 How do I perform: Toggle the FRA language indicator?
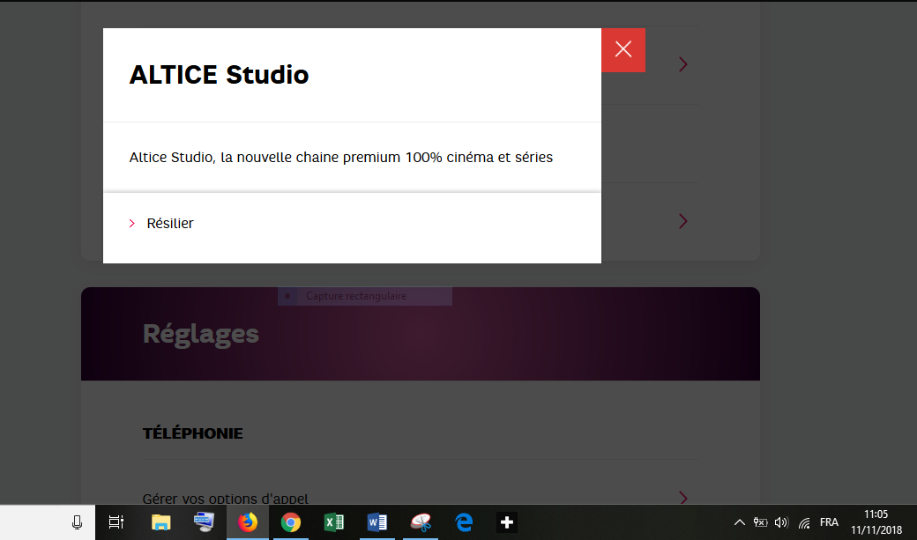pos(829,522)
